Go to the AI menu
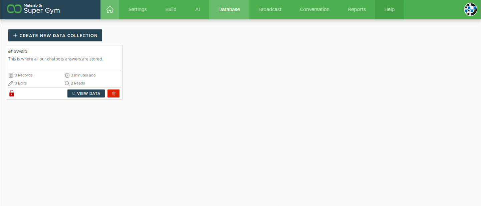481x206 pixels. [x=198, y=10]
